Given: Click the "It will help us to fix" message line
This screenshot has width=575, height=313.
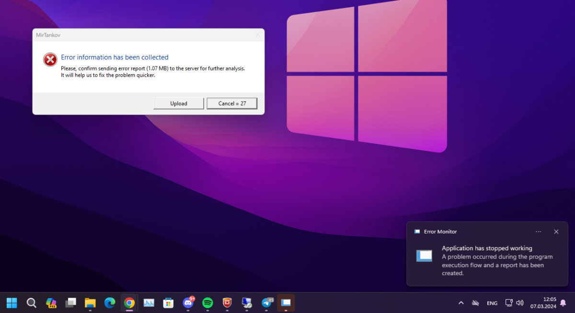Looking at the screenshot, I should click(x=108, y=75).
